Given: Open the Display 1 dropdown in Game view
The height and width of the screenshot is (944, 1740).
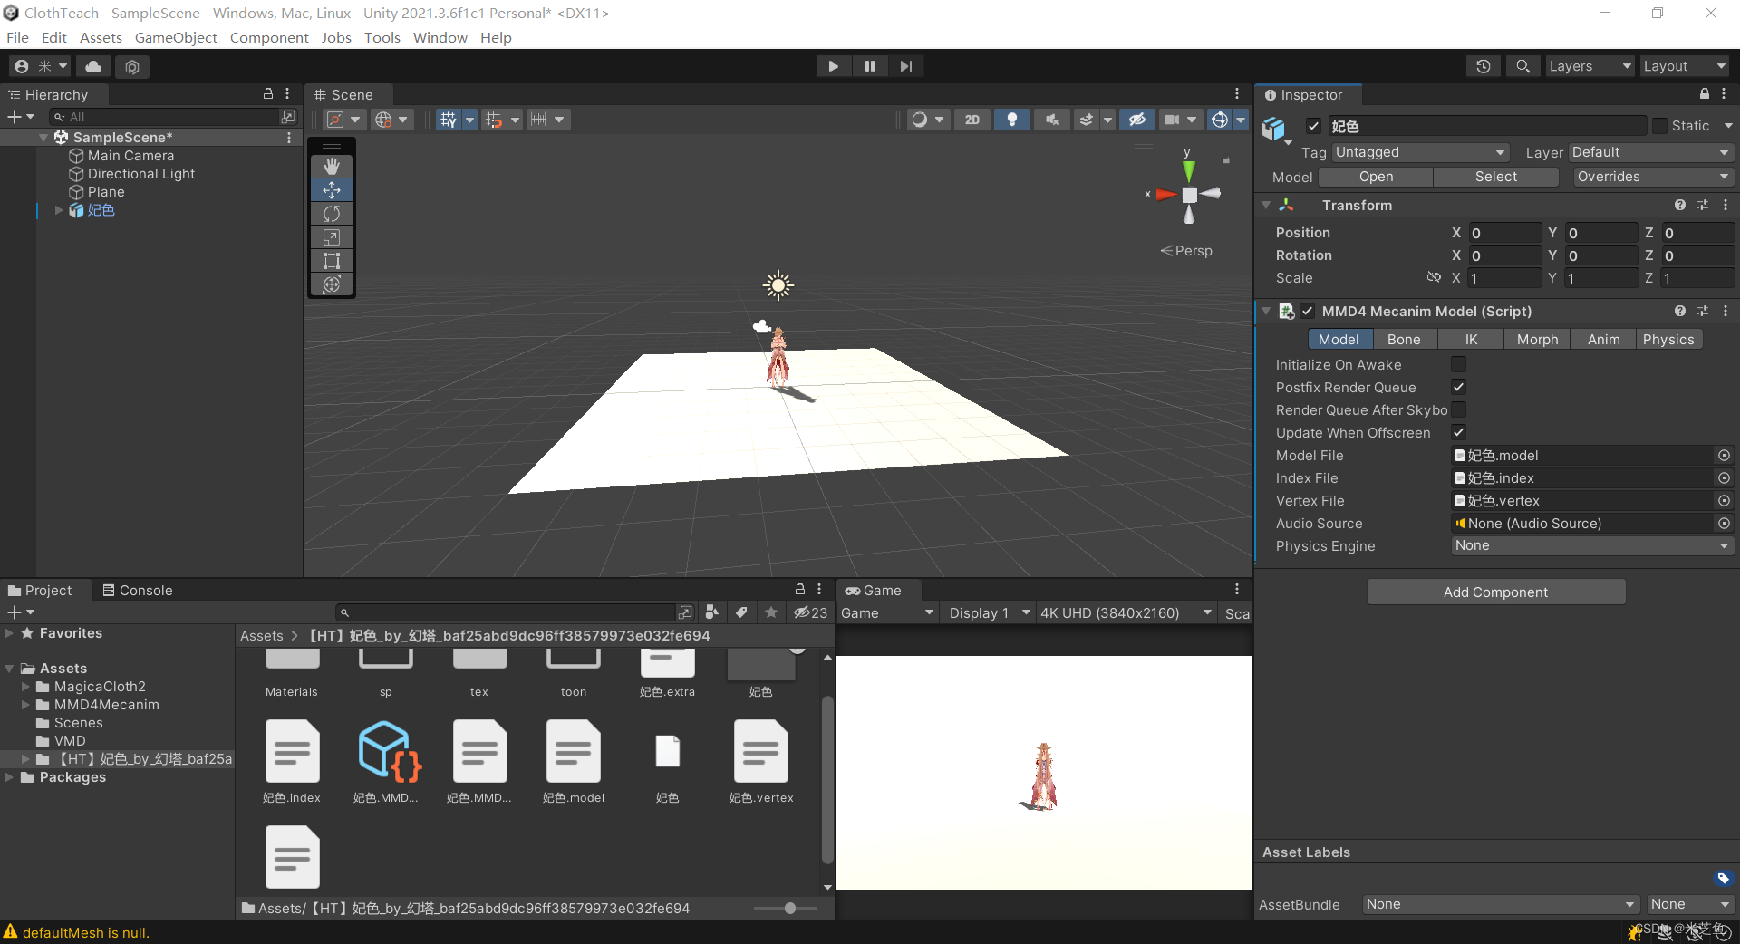Looking at the screenshot, I should [x=989, y=613].
